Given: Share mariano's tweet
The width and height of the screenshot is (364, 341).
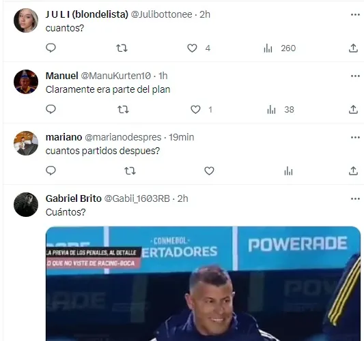Looking at the screenshot, I should pos(353,171).
